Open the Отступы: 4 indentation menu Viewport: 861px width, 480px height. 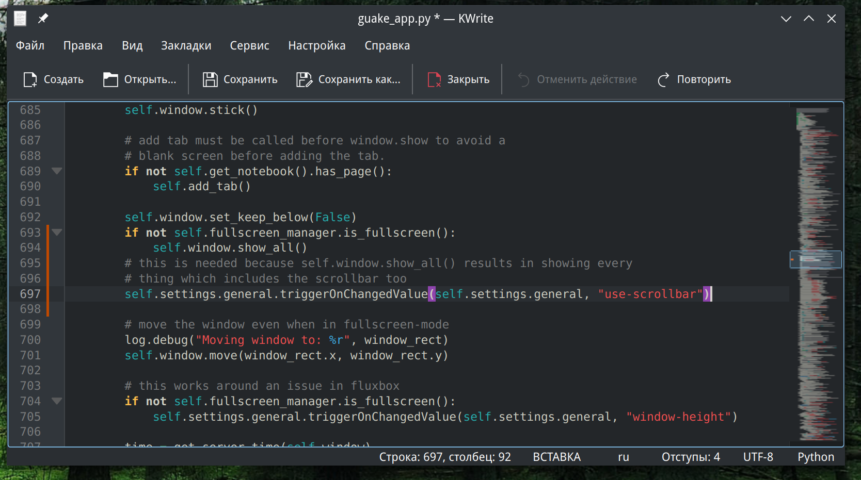tap(691, 457)
